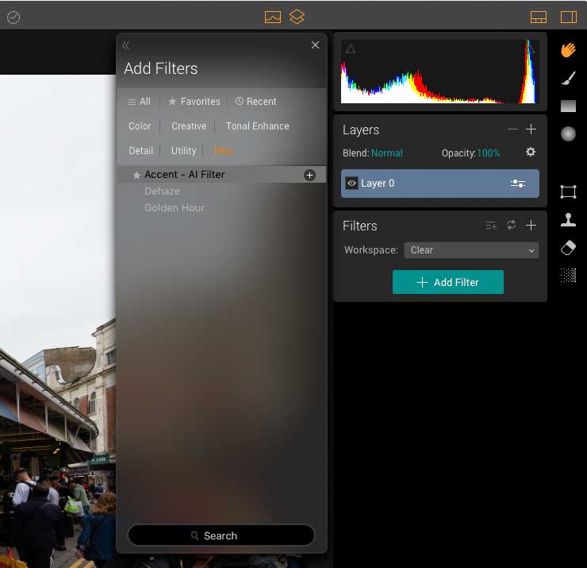
Task: Click the Add Filter button
Action: (x=447, y=282)
